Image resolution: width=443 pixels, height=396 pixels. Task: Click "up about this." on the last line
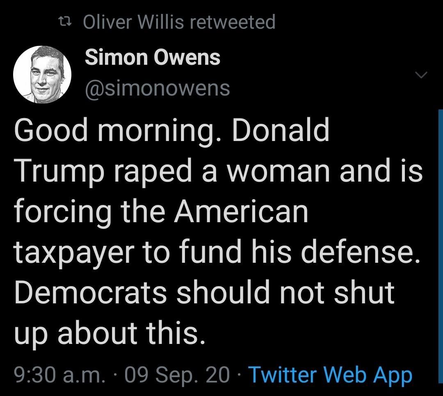(109, 333)
